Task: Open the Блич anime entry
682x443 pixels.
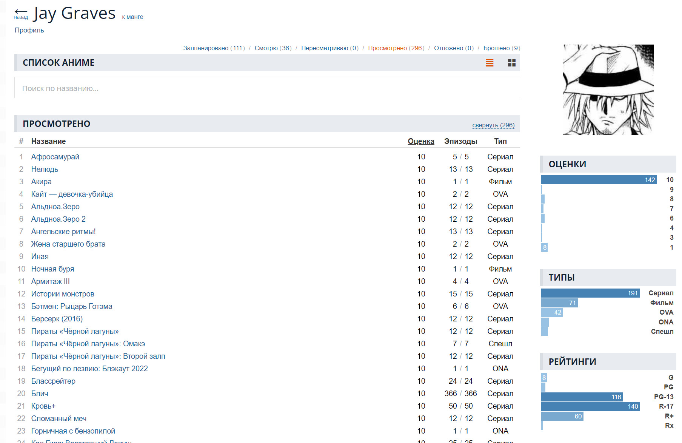Action: 40,394
